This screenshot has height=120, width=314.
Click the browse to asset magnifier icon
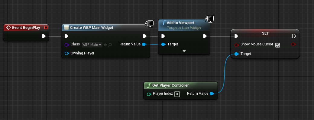(x=110, y=45)
